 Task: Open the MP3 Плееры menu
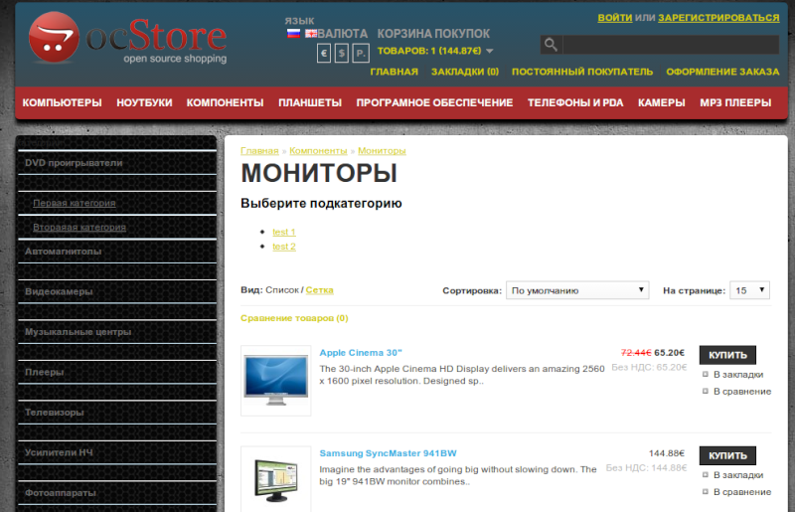click(735, 102)
